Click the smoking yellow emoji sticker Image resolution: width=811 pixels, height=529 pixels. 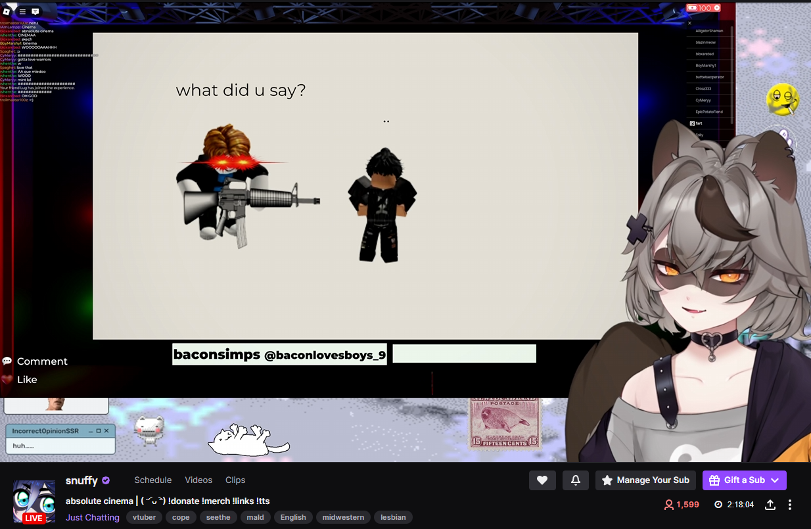[x=782, y=100]
